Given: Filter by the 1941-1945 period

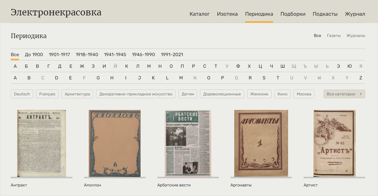Looking at the screenshot, I should point(115,54).
